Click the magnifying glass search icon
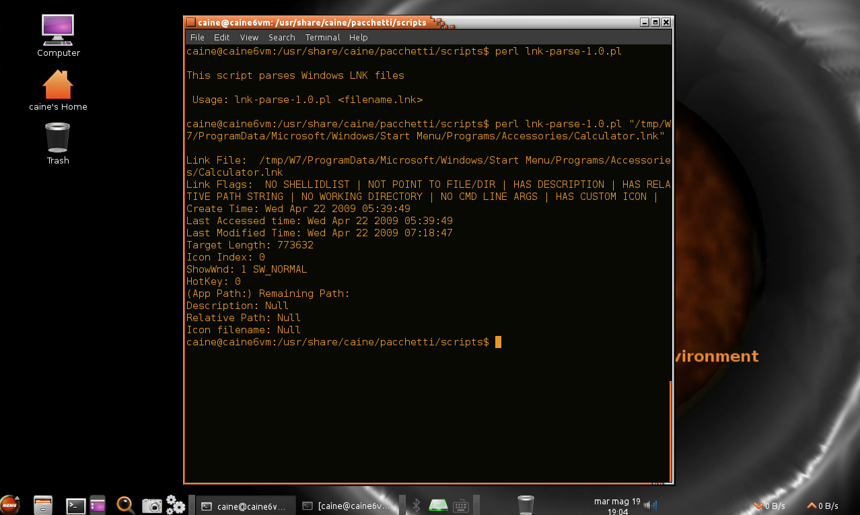This screenshot has height=515, width=860. click(x=125, y=505)
